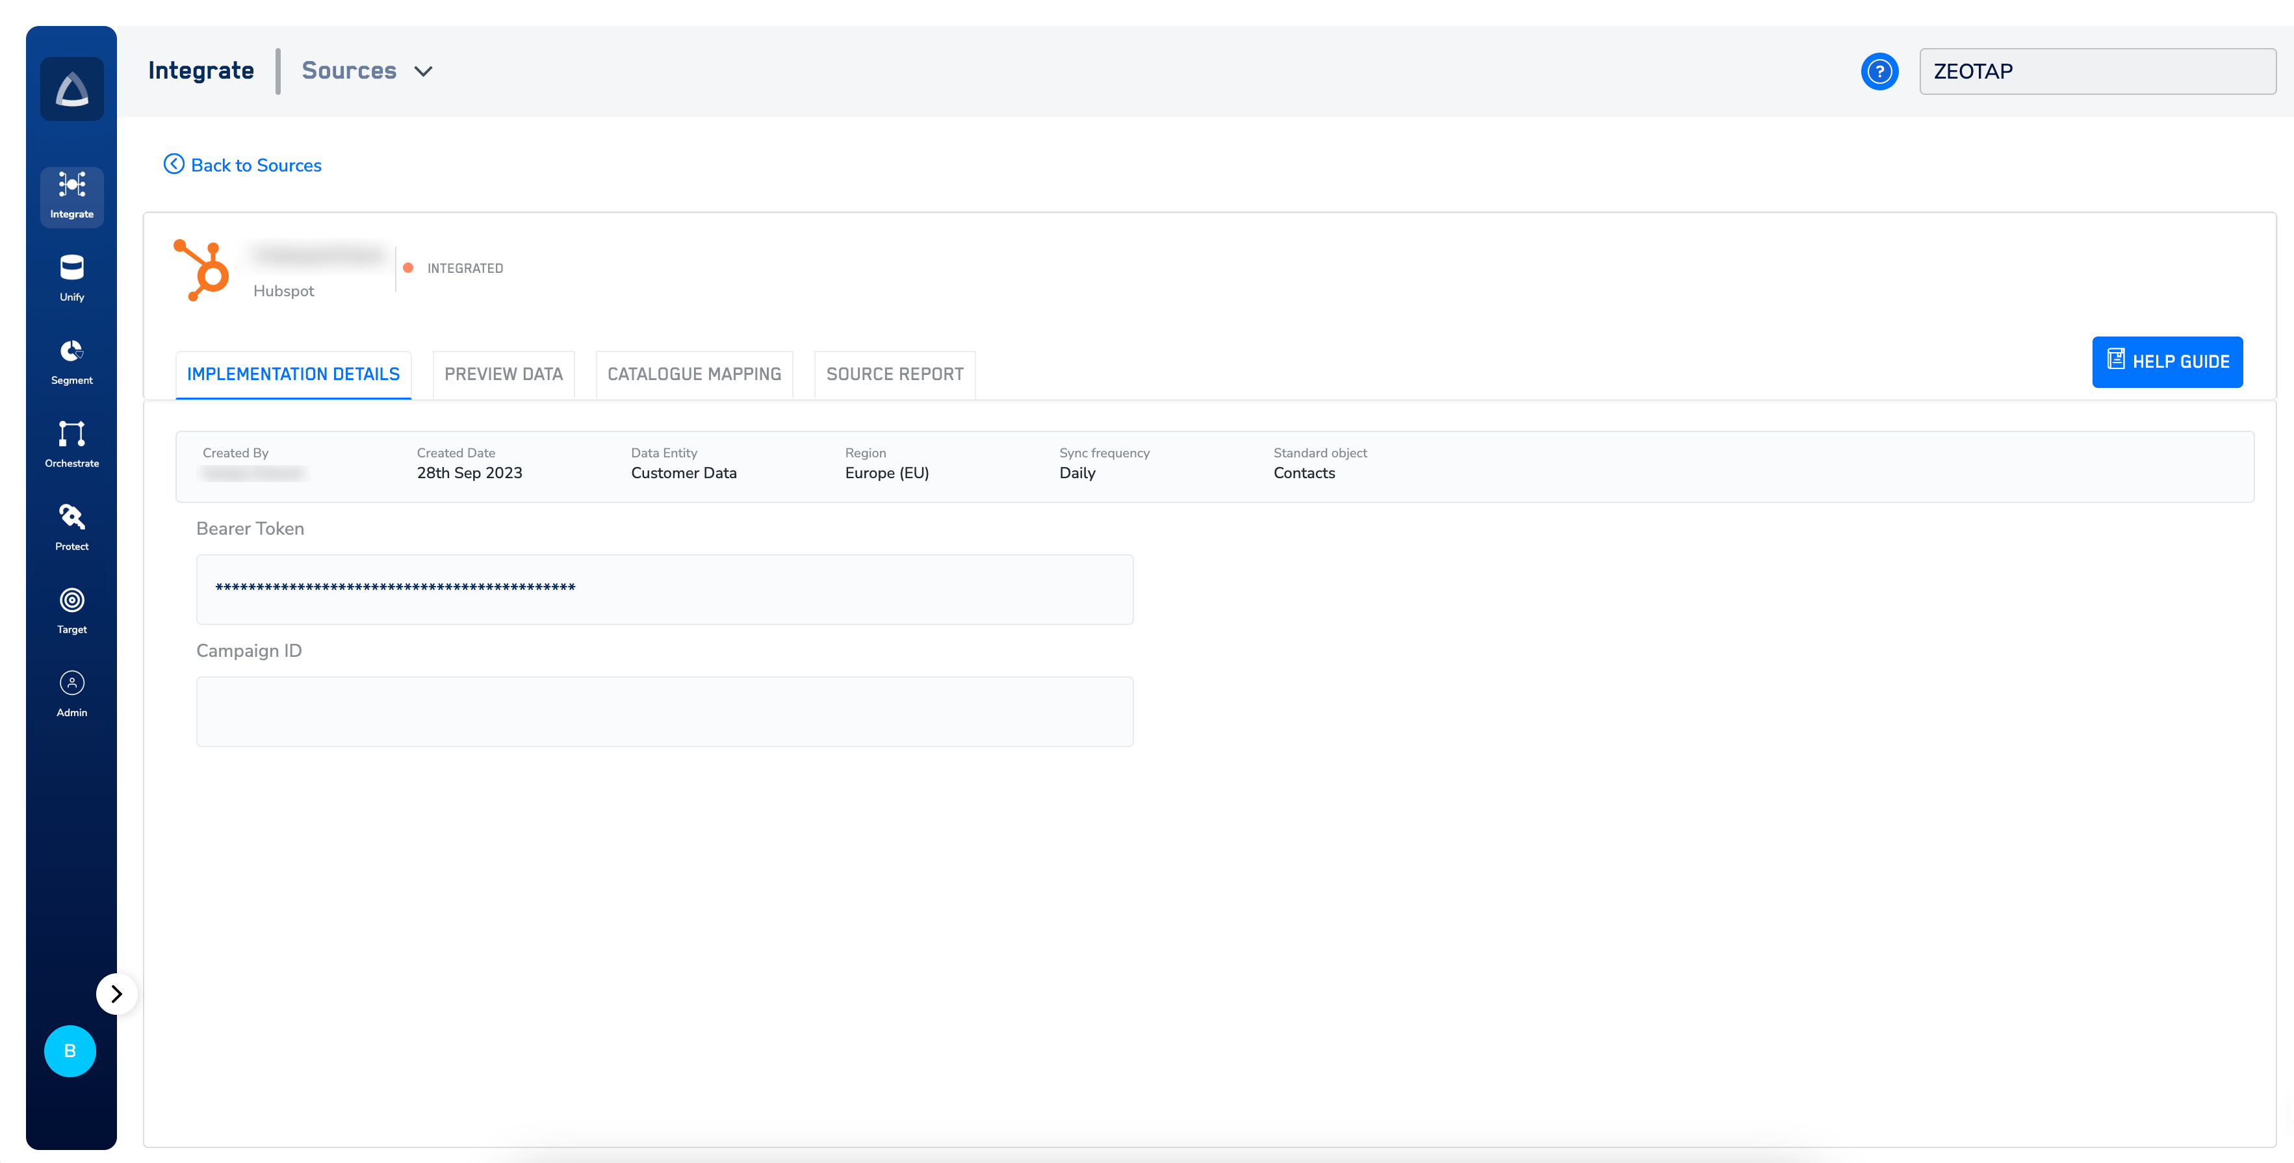Image resolution: width=2294 pixels, height=1163 pixels.
Task: Click into the Campaign ID field
Action: (x=664, y=711)
